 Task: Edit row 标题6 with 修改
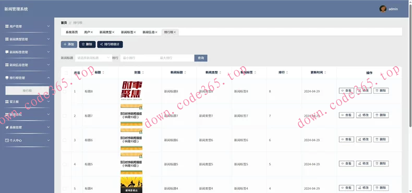tap(363, 139)
